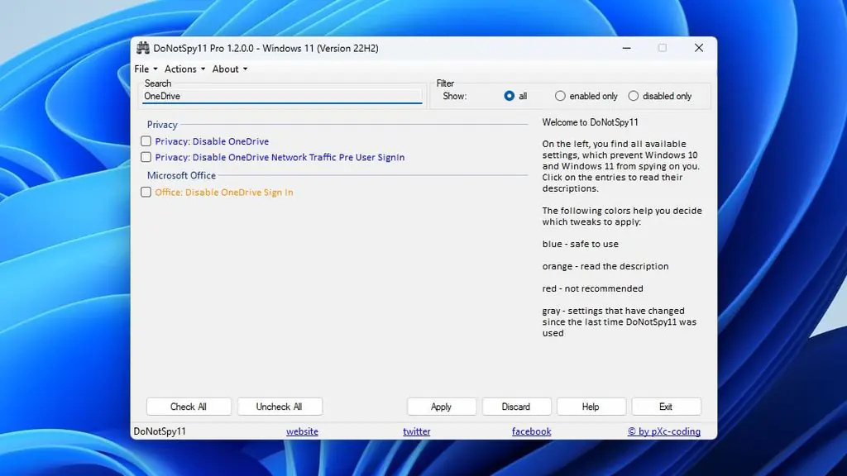
Task: Open Help from the bottom buttons
Action: 590,407
